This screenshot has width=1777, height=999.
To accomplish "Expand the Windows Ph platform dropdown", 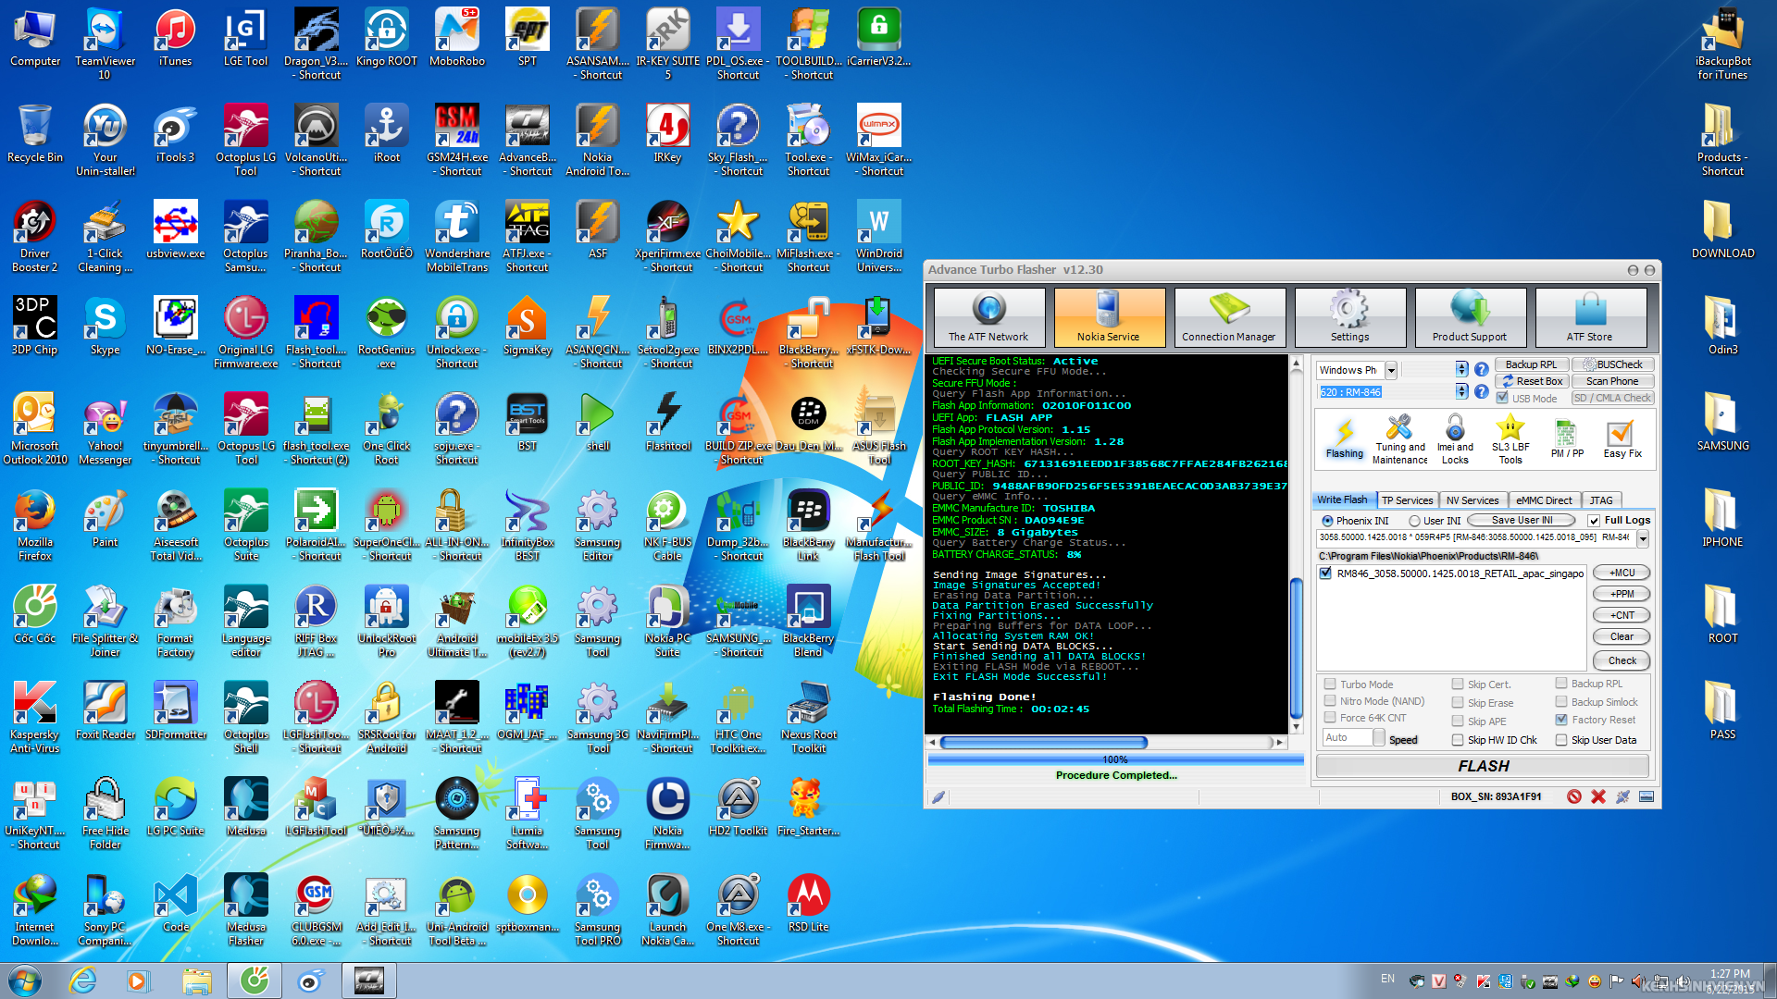I will click(1391, 370).
